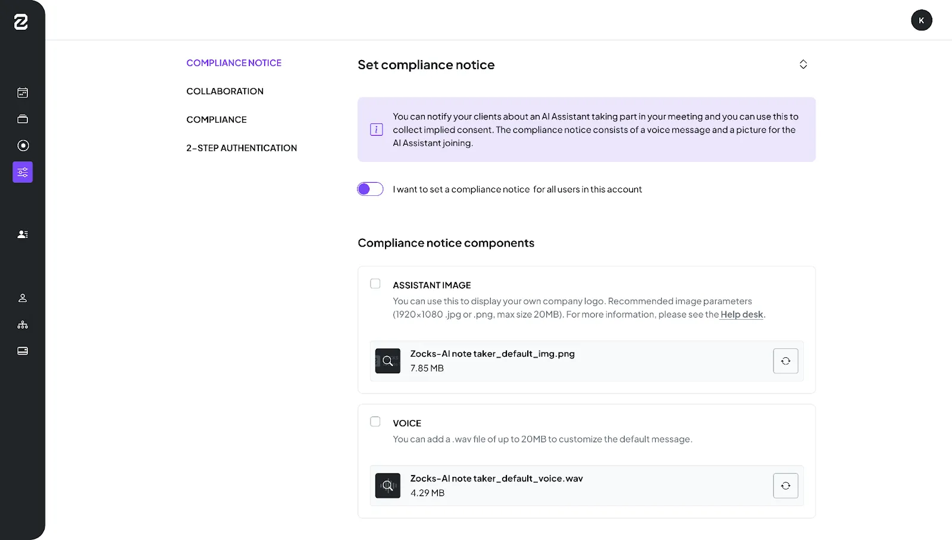Image resolution: width=952 pixels, height=540 pixels.
Task: Check the VOICE checkbox
Action: (x=375, y=422)
